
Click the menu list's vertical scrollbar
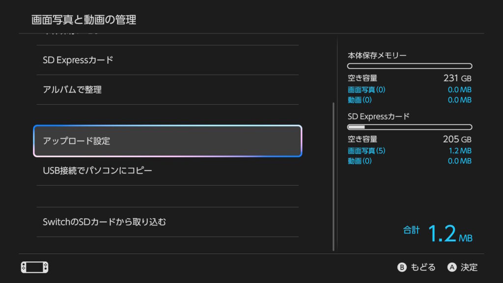[x=334, y=176]
